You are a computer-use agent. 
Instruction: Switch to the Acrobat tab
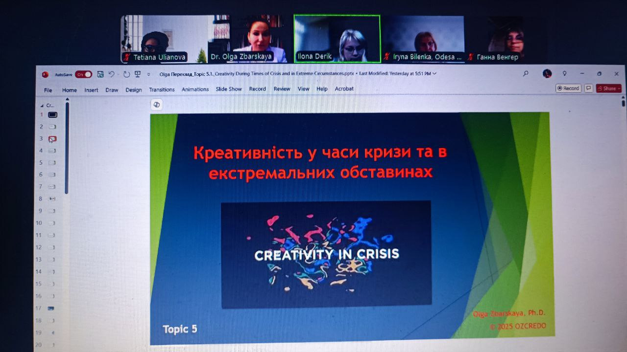coord(344,89)
